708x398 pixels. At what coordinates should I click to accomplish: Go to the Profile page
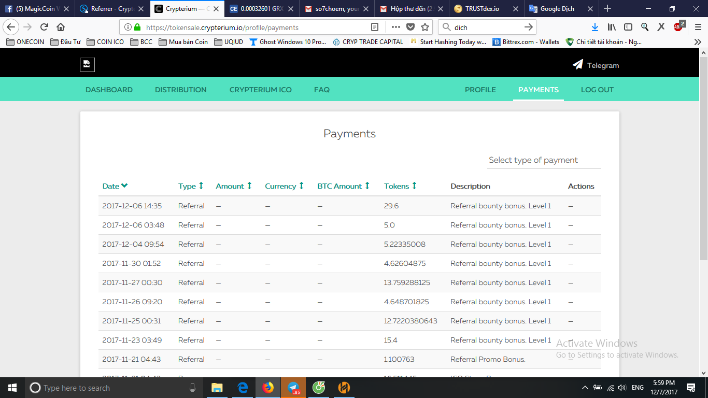[480, 90]
